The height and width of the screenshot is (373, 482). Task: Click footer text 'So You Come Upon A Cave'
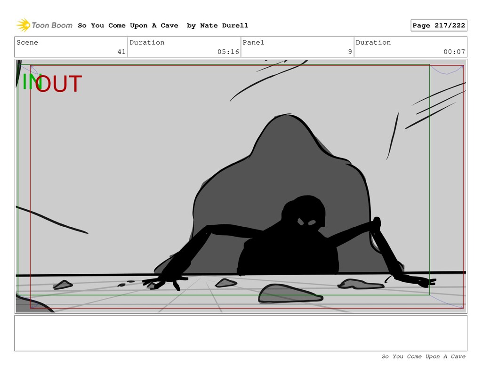click(423, 357)
